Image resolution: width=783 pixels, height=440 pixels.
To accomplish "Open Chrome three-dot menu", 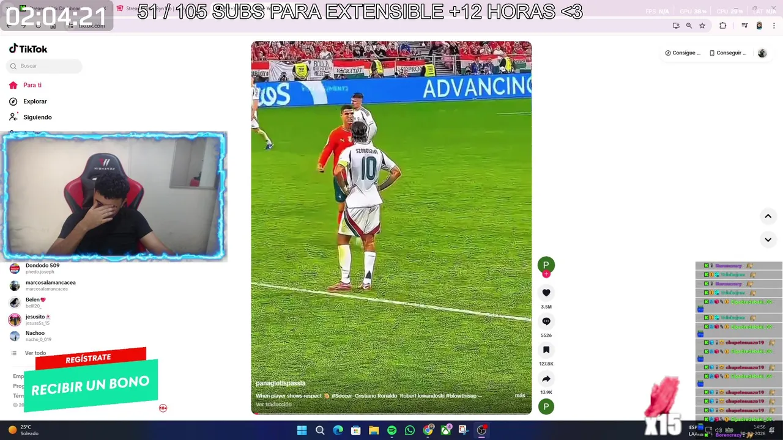I will [774, 26].
